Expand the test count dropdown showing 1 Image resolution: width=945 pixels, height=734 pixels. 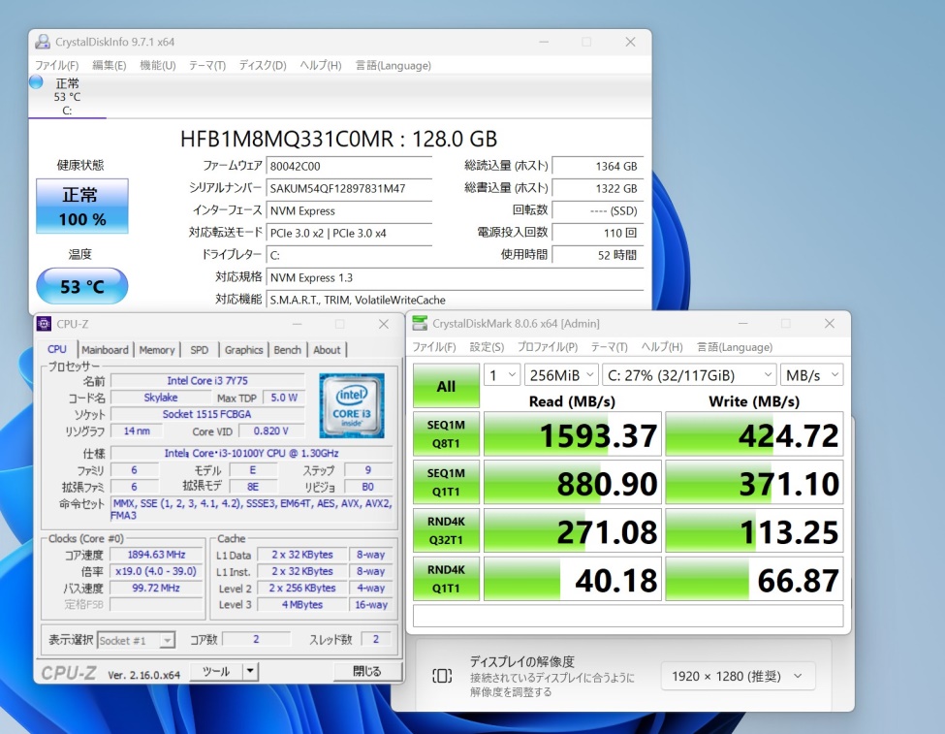point(501,375)
